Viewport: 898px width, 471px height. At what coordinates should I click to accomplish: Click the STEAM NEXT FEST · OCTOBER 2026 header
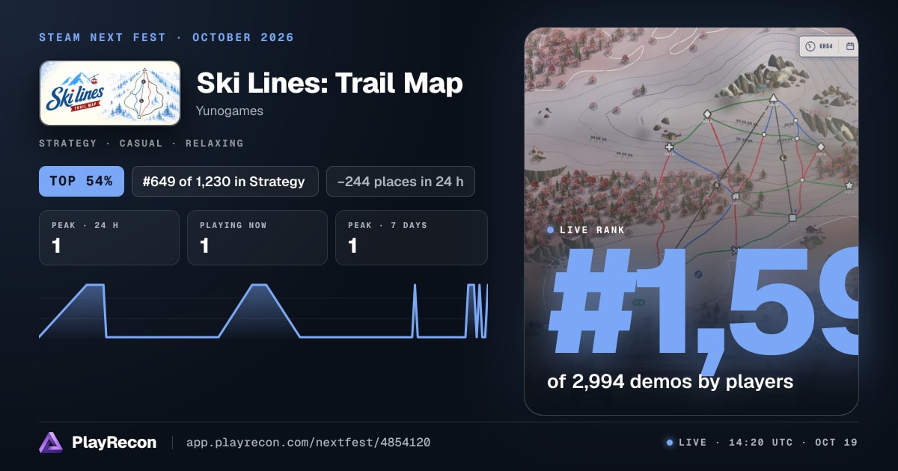(x=166, y=37)
